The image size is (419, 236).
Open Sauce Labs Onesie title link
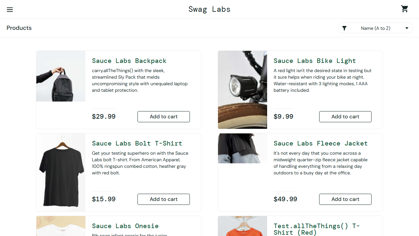pos(125,226)
